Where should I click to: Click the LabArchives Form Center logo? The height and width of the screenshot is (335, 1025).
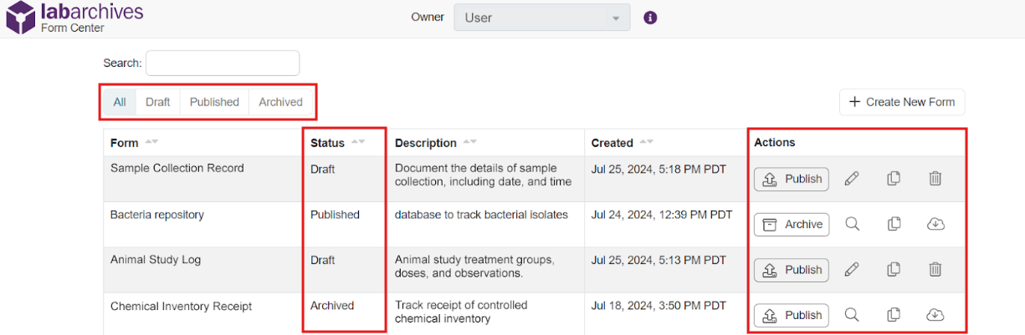pyautogui.click(x=75, y=18)
